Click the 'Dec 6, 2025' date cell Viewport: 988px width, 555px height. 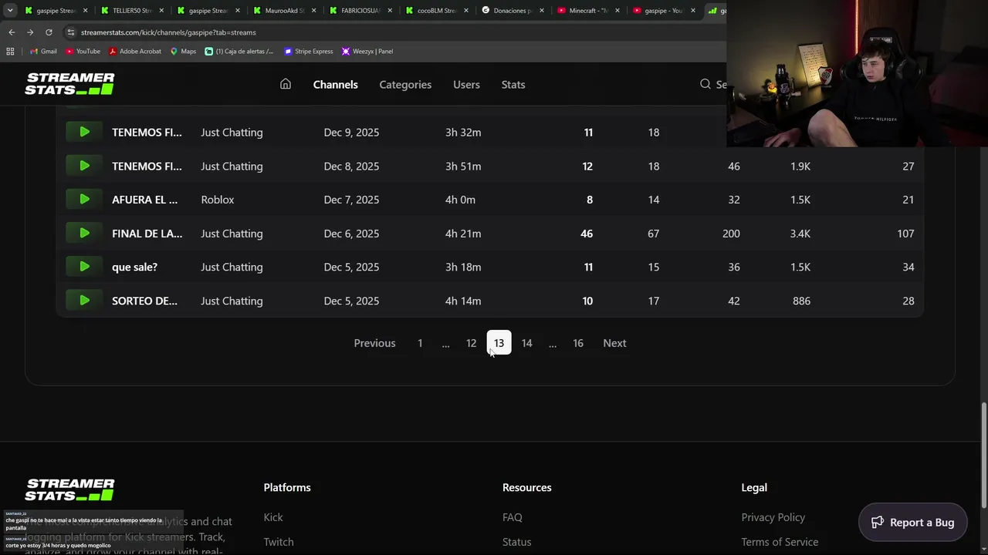tap(351, 233)
